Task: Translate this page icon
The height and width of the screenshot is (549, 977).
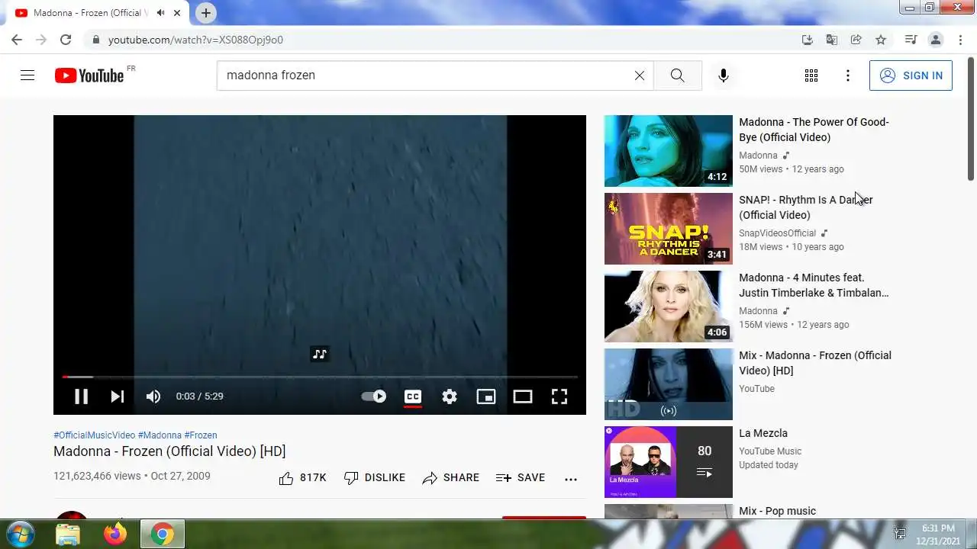Action: coord(832,40)
